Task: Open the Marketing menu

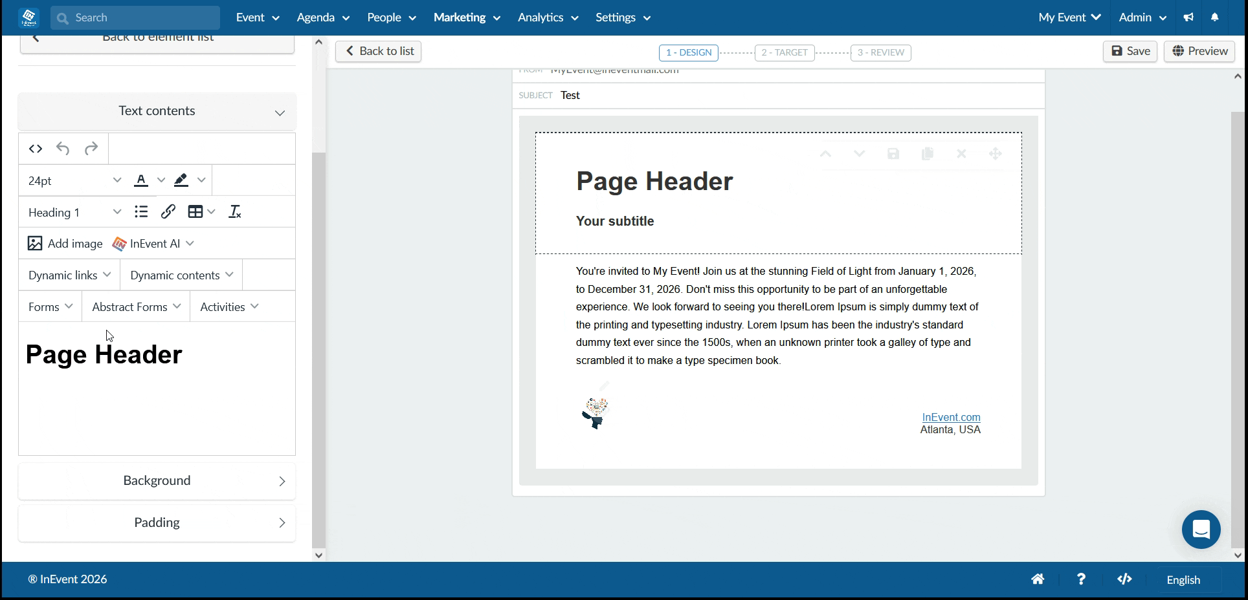Action: tap(467, 17)
